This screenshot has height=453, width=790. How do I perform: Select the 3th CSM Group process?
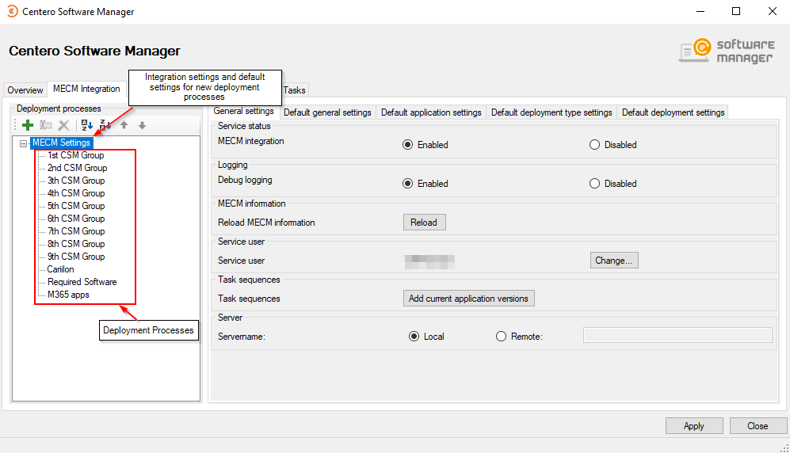[76, 181]
